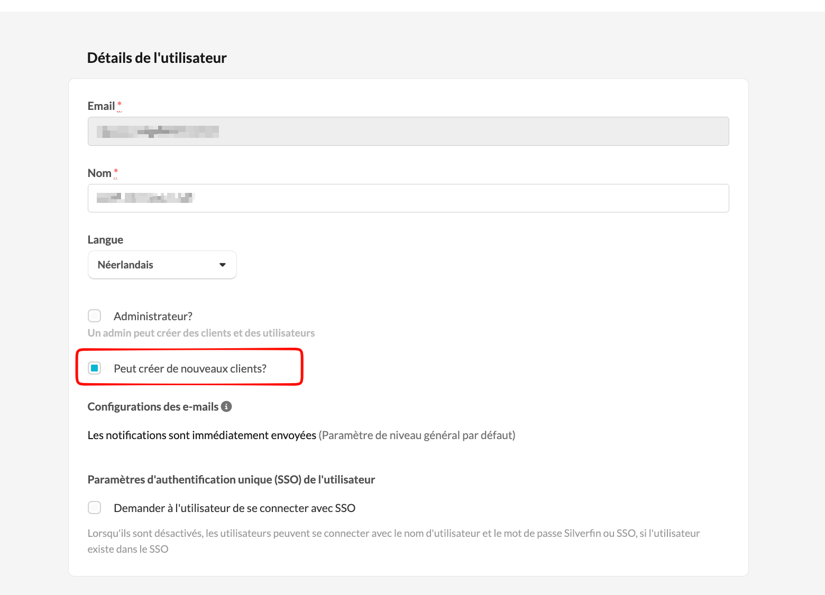Click the Demander à l'utilisateur SSO label
This screenshot has width=825, height=595.
click(234, 508)
